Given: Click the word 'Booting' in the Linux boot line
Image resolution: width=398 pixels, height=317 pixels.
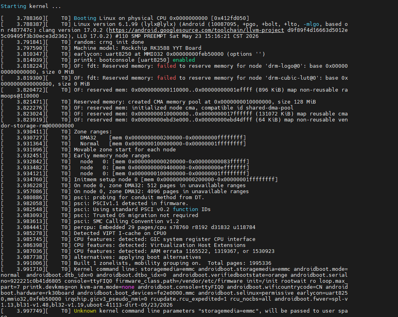Looking at the screenshot, I should click(x=85, y=18).
